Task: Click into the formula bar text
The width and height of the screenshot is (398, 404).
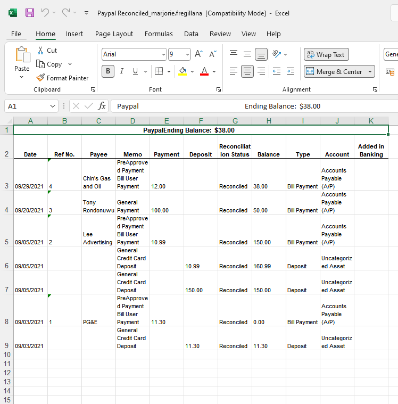Action: [x=254, y=106]
